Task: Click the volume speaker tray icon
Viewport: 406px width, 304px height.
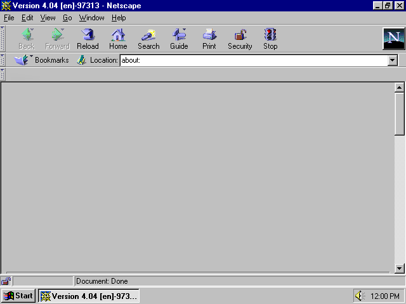Action: (359, 296)
